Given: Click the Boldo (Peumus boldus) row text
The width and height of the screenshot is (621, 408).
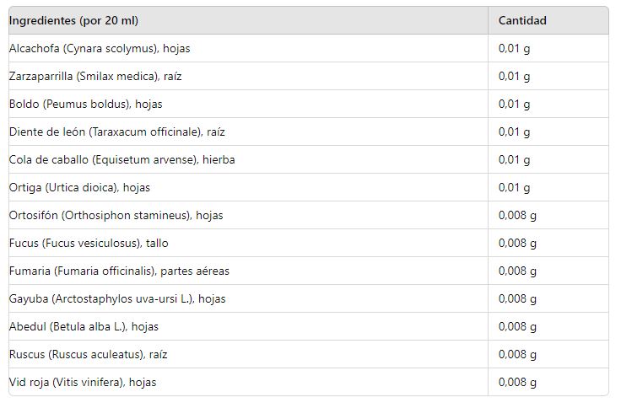Looking at the screenshot, I should tap(85, 104).
